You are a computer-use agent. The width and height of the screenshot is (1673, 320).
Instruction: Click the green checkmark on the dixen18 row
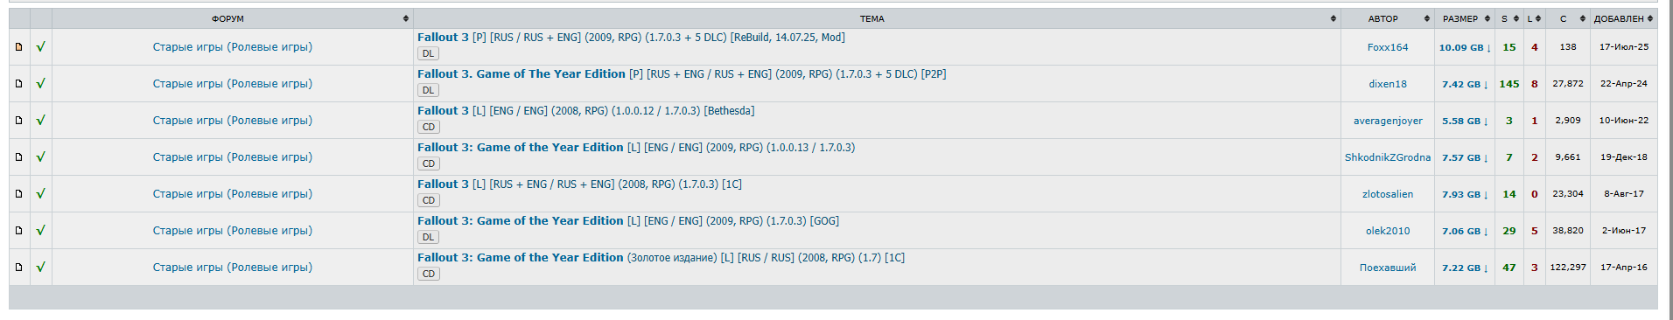[x=40, y=84]
